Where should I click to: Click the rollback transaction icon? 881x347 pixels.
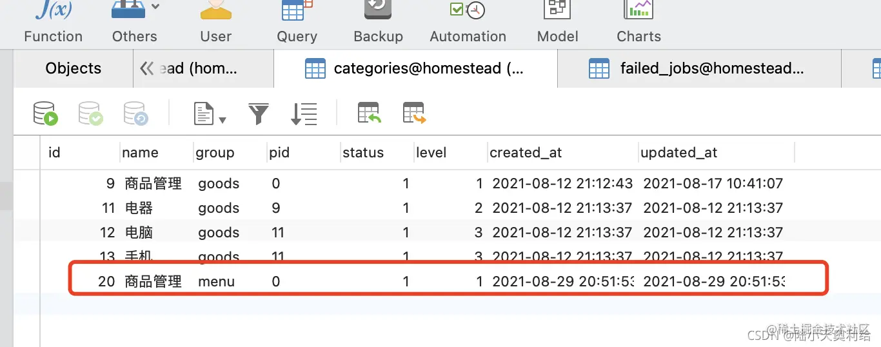pyautogui.click(x=136, y=114)
